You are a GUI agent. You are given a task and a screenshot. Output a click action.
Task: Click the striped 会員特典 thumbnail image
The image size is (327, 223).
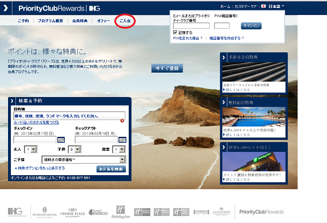(254, 72)
